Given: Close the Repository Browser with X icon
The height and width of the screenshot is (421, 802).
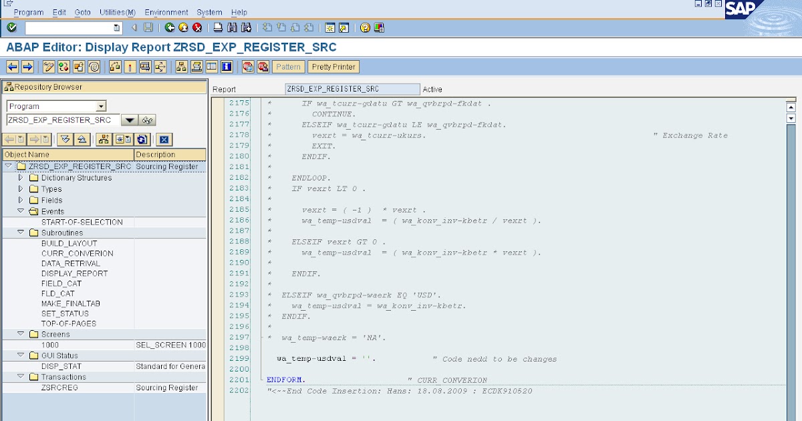Looking at the screenshot, I should [165, 139].
